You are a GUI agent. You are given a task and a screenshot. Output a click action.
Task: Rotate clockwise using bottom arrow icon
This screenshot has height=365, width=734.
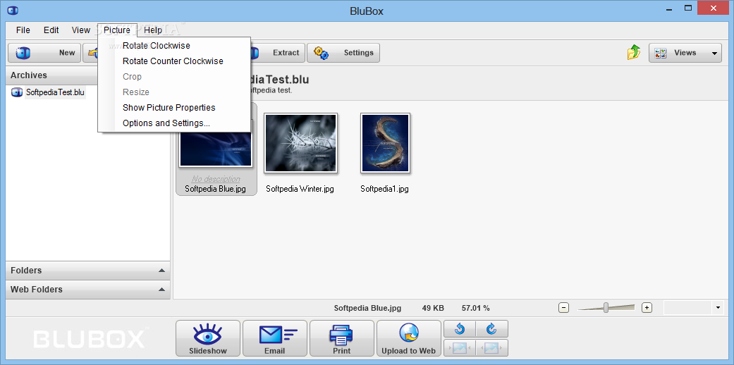(x=491, y=329)
